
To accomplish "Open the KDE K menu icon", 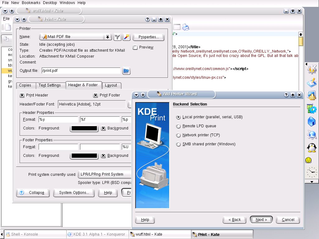I will tap(312, 69).
